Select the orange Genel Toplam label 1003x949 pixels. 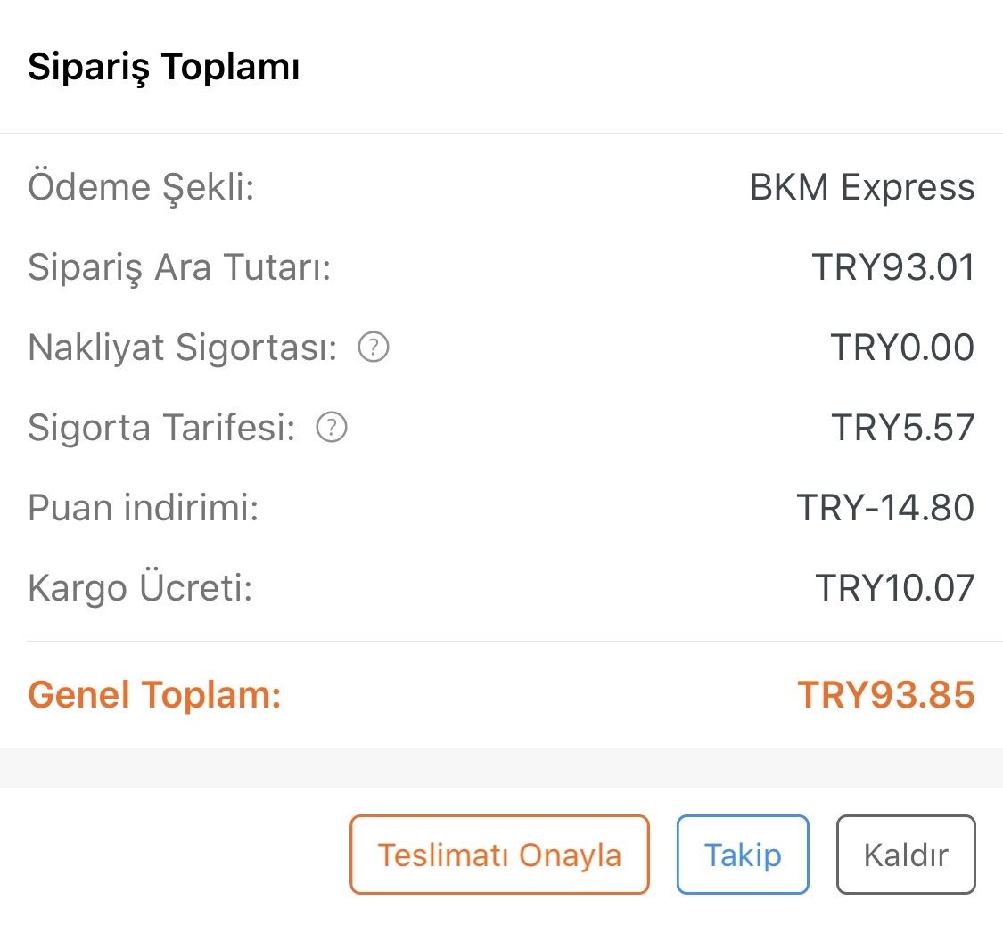coord(155,695)
